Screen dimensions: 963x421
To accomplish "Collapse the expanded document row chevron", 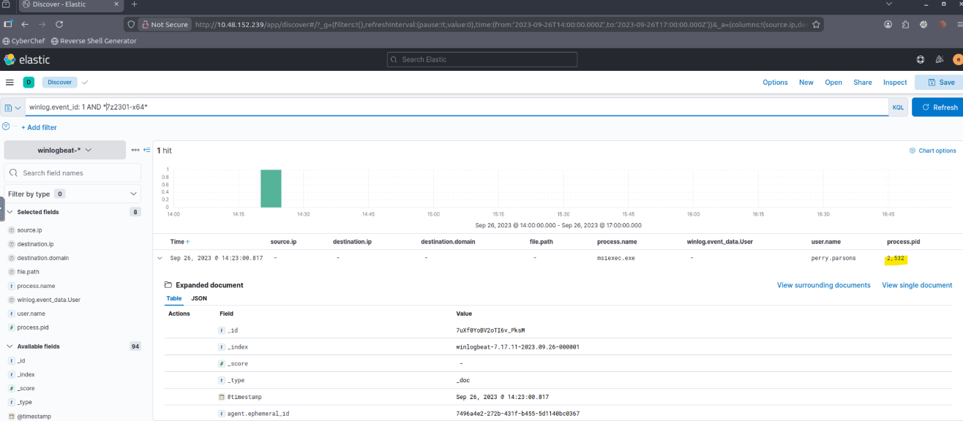I will coord(160,258).
